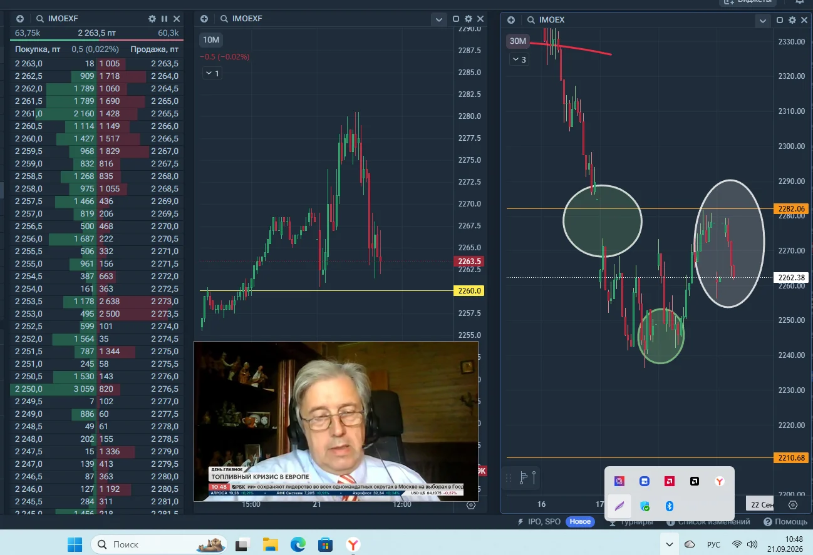
Task: Expand the indicator list labeled 1
Action: 213,73
